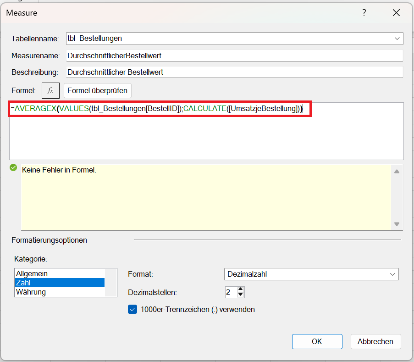This screenshot has width=414, height=362.
Task: Click into the Beschreibung text field
Action: (234, 72)
